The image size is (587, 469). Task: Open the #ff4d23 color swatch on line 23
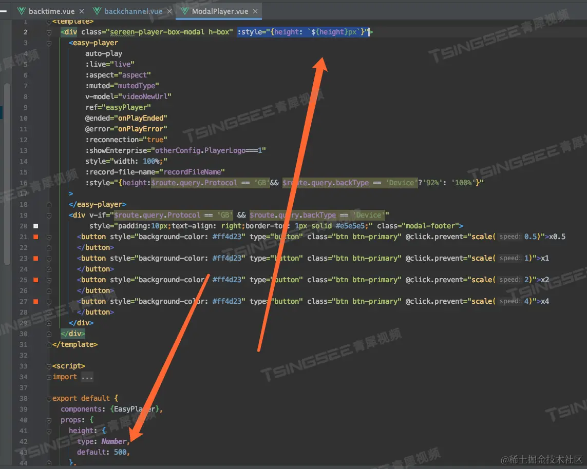(36, 259)
